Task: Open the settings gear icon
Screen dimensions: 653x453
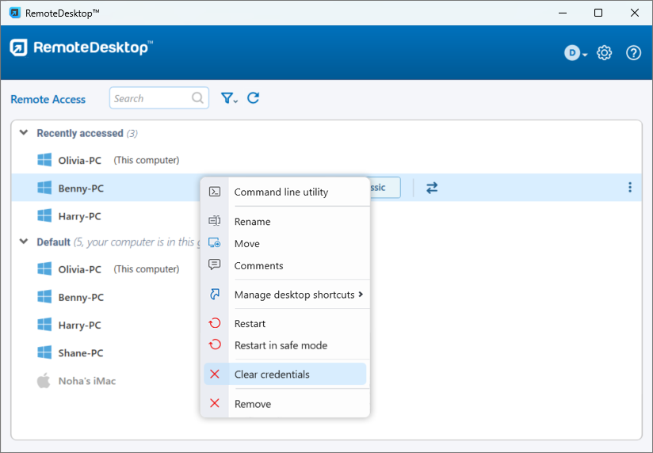Action: [604, 53]
